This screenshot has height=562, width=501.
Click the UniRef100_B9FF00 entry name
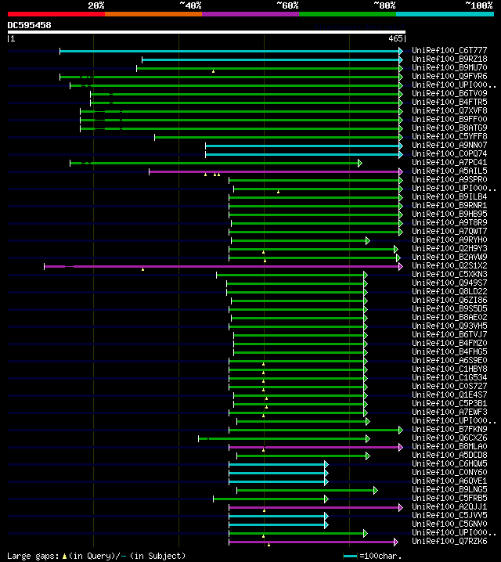click(x=449, y=119)
